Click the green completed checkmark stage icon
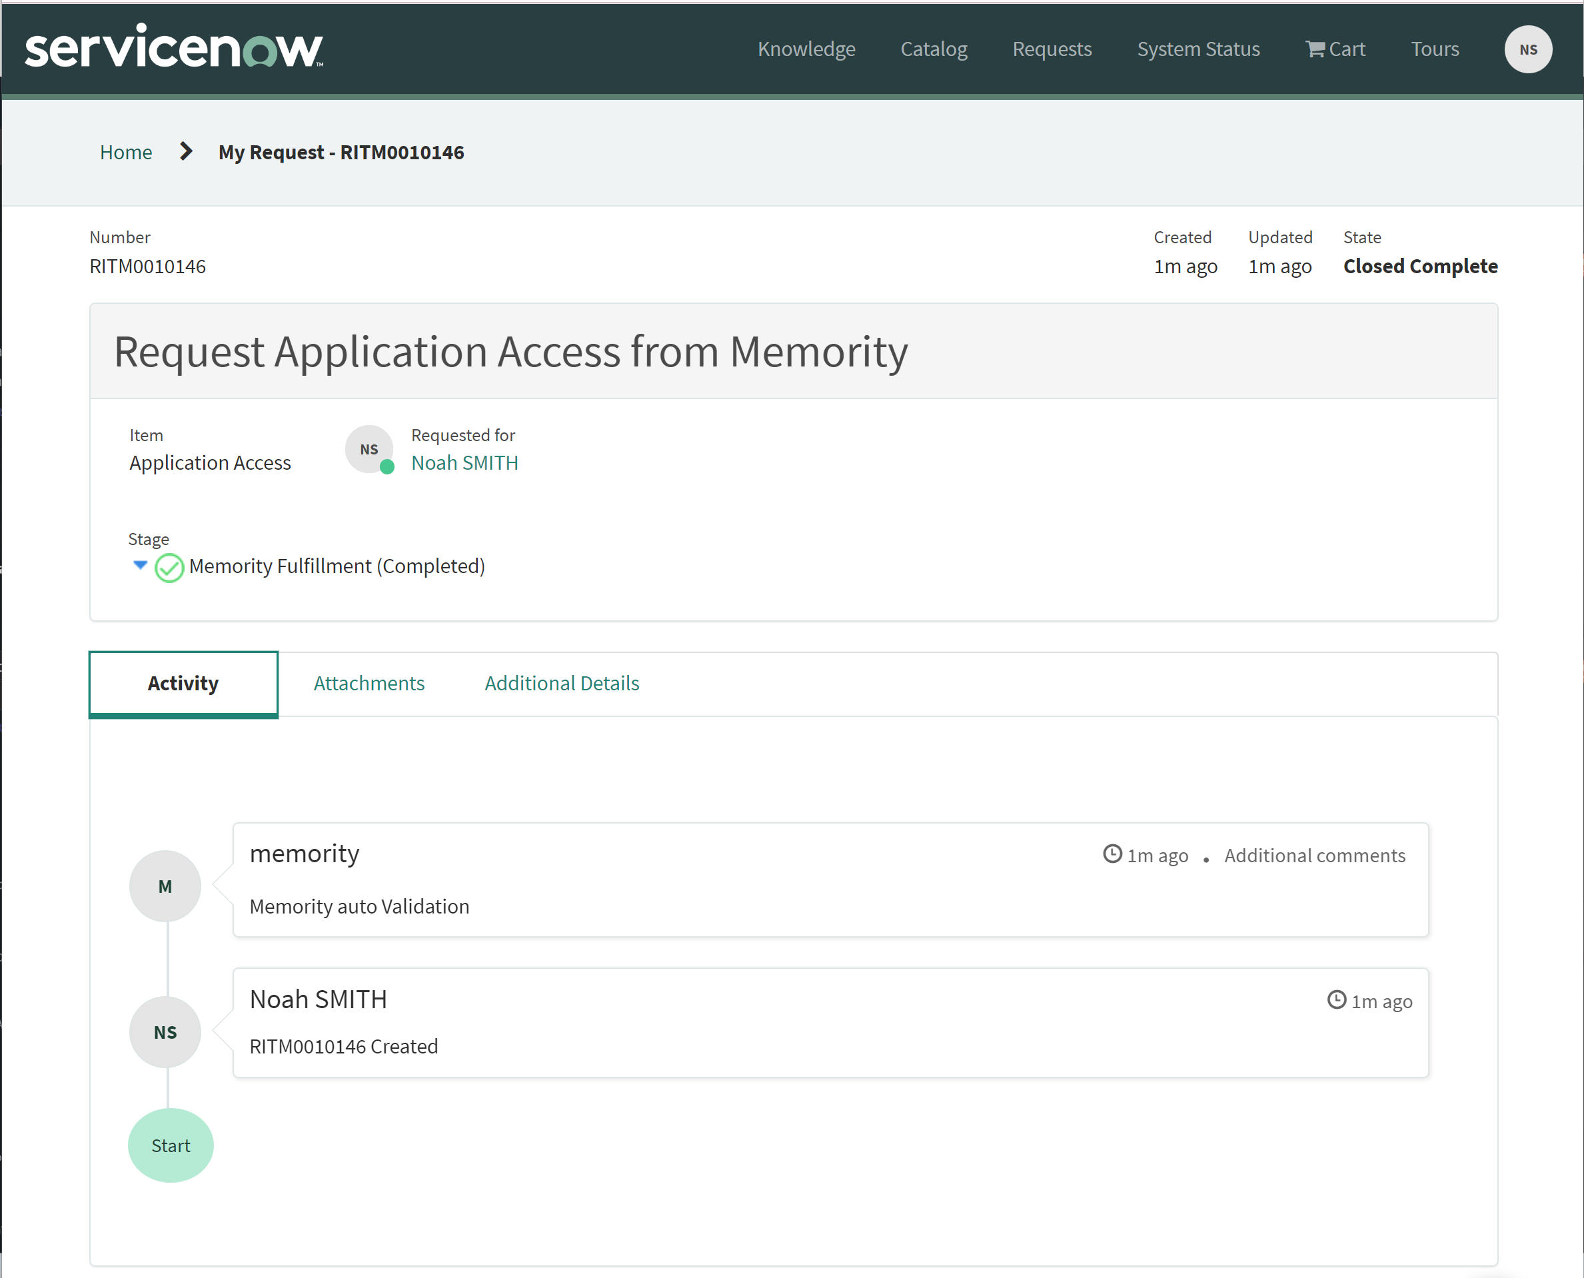1584x1278 pixels. click(169, 568)
